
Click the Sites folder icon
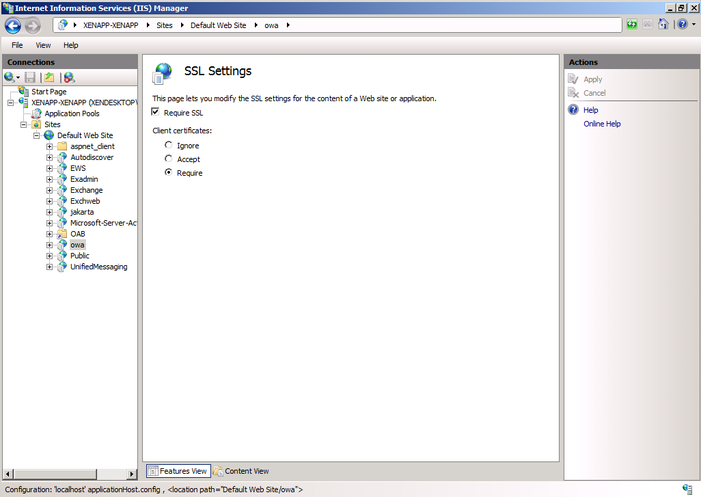[x=37, y=124]
